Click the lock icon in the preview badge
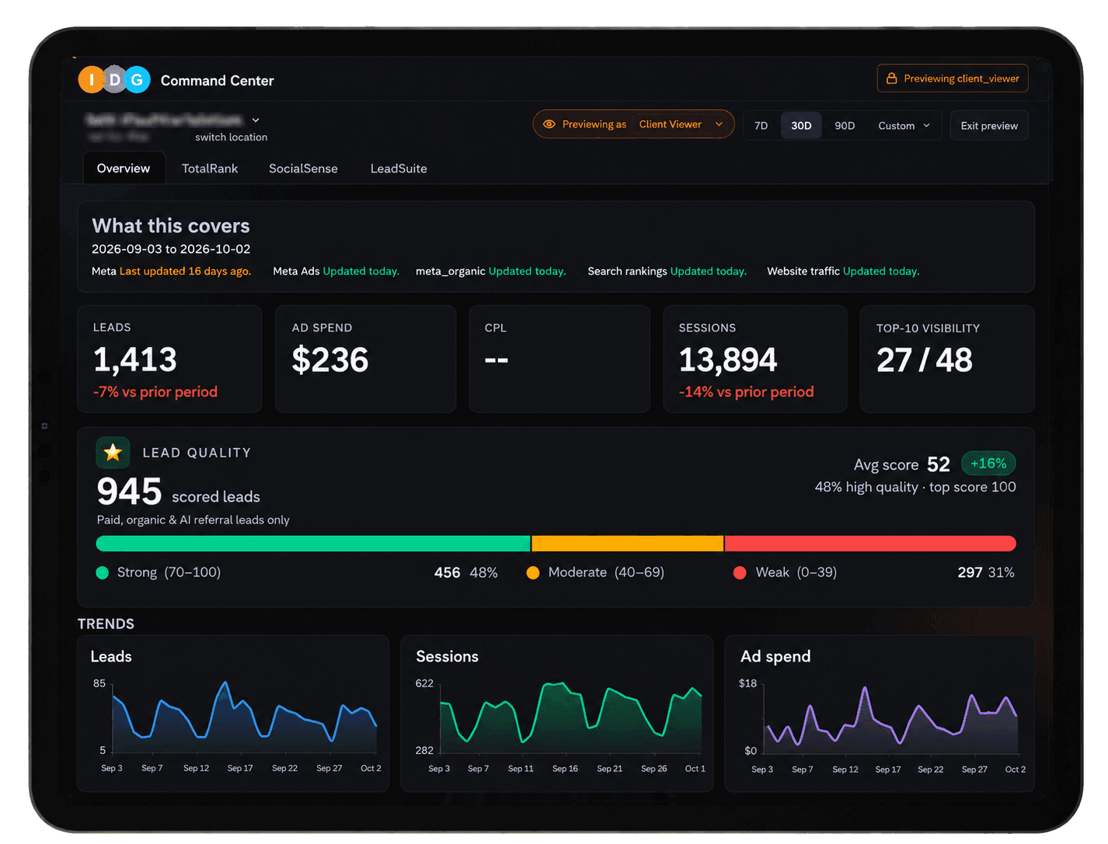This screenshot has width=1108, height=844. tap(891, 78)
